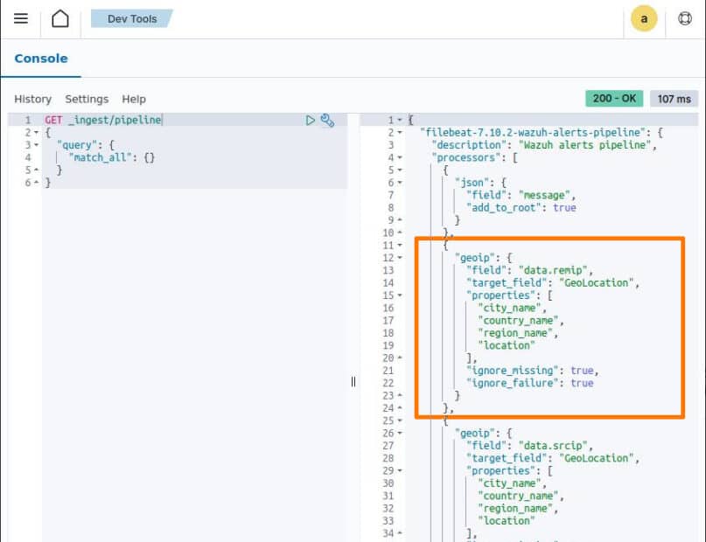The width and height of the screenshot is (706, 542).
Task: Open the Settings menu item
Action: tap(87, 99)
